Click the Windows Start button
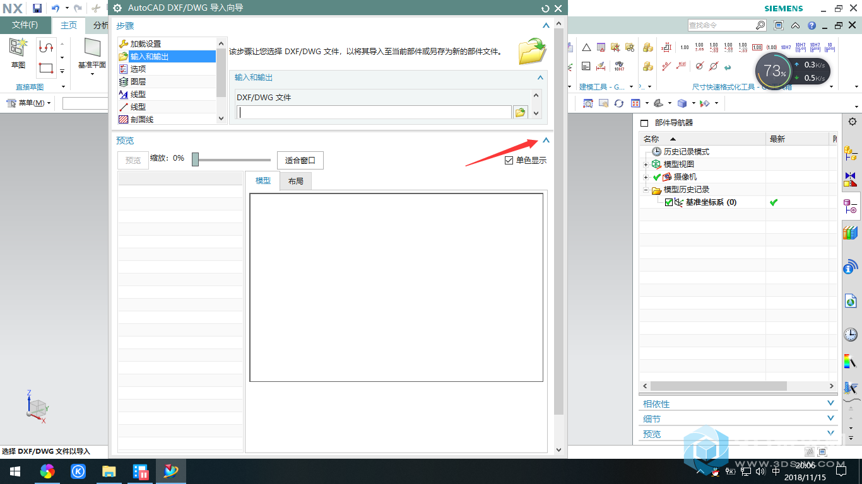 click(15, 471)
